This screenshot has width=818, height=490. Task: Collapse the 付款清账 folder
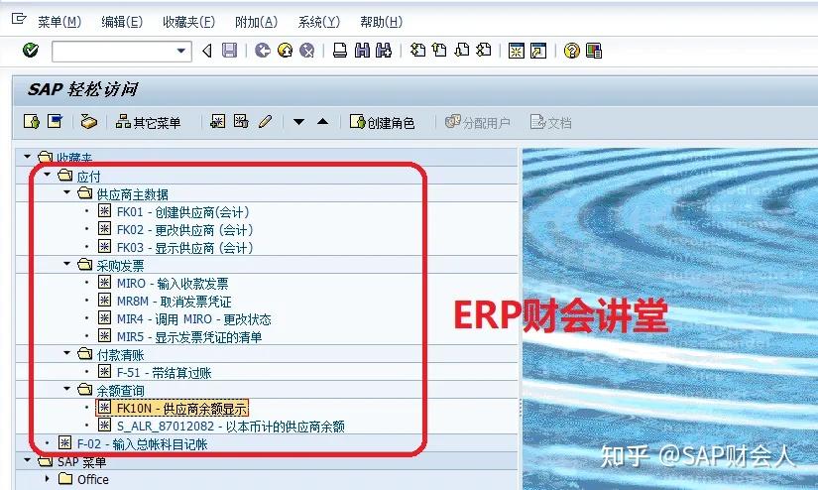point(66,353)
